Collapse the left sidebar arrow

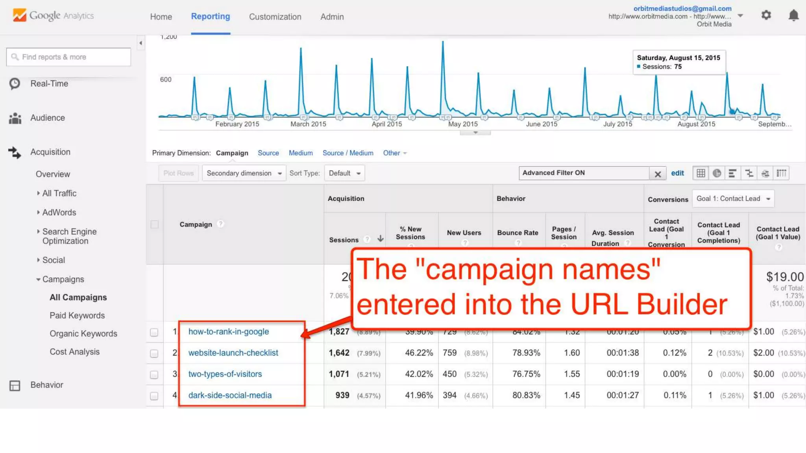tap(140, 43)
